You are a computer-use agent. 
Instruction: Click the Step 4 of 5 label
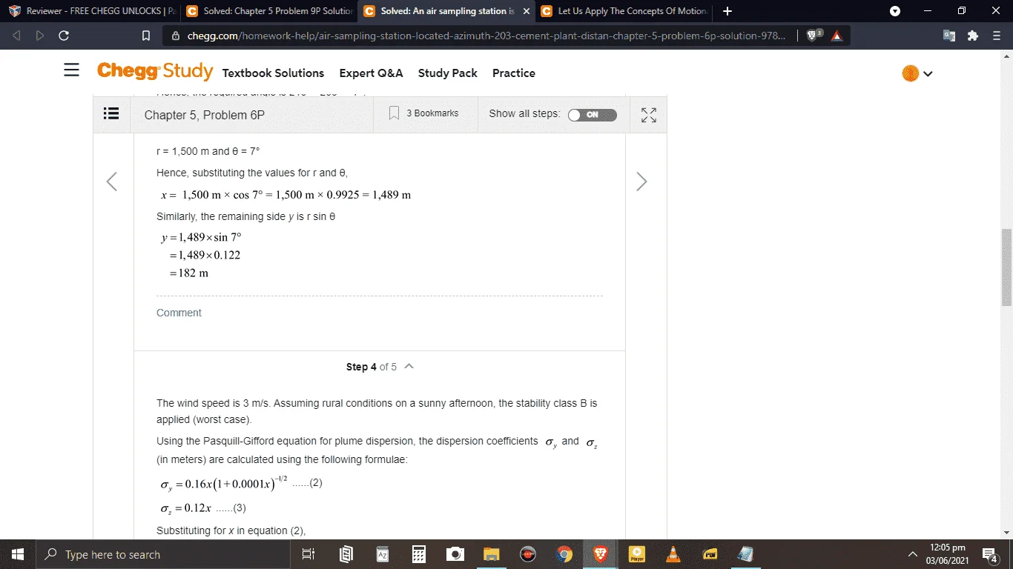coord(371,367)
